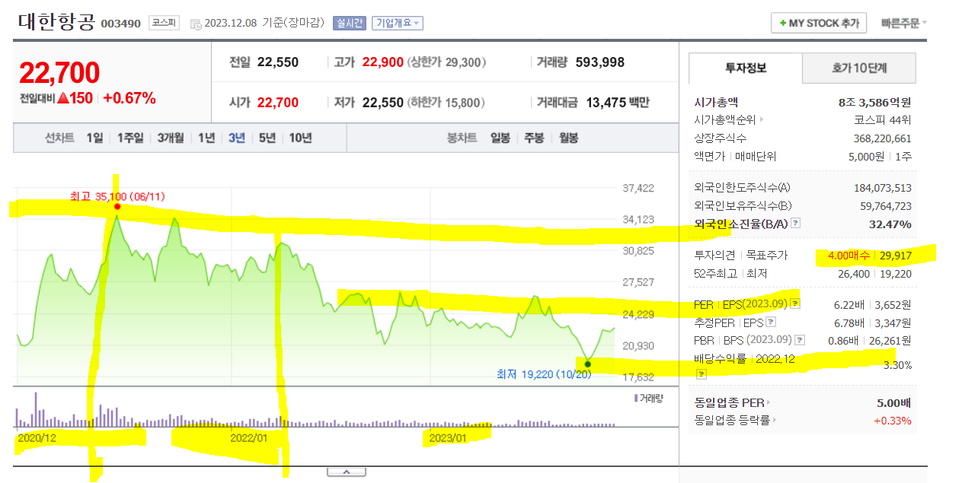Select the 월봉 candlestick chart

click(x=568, y=138)
